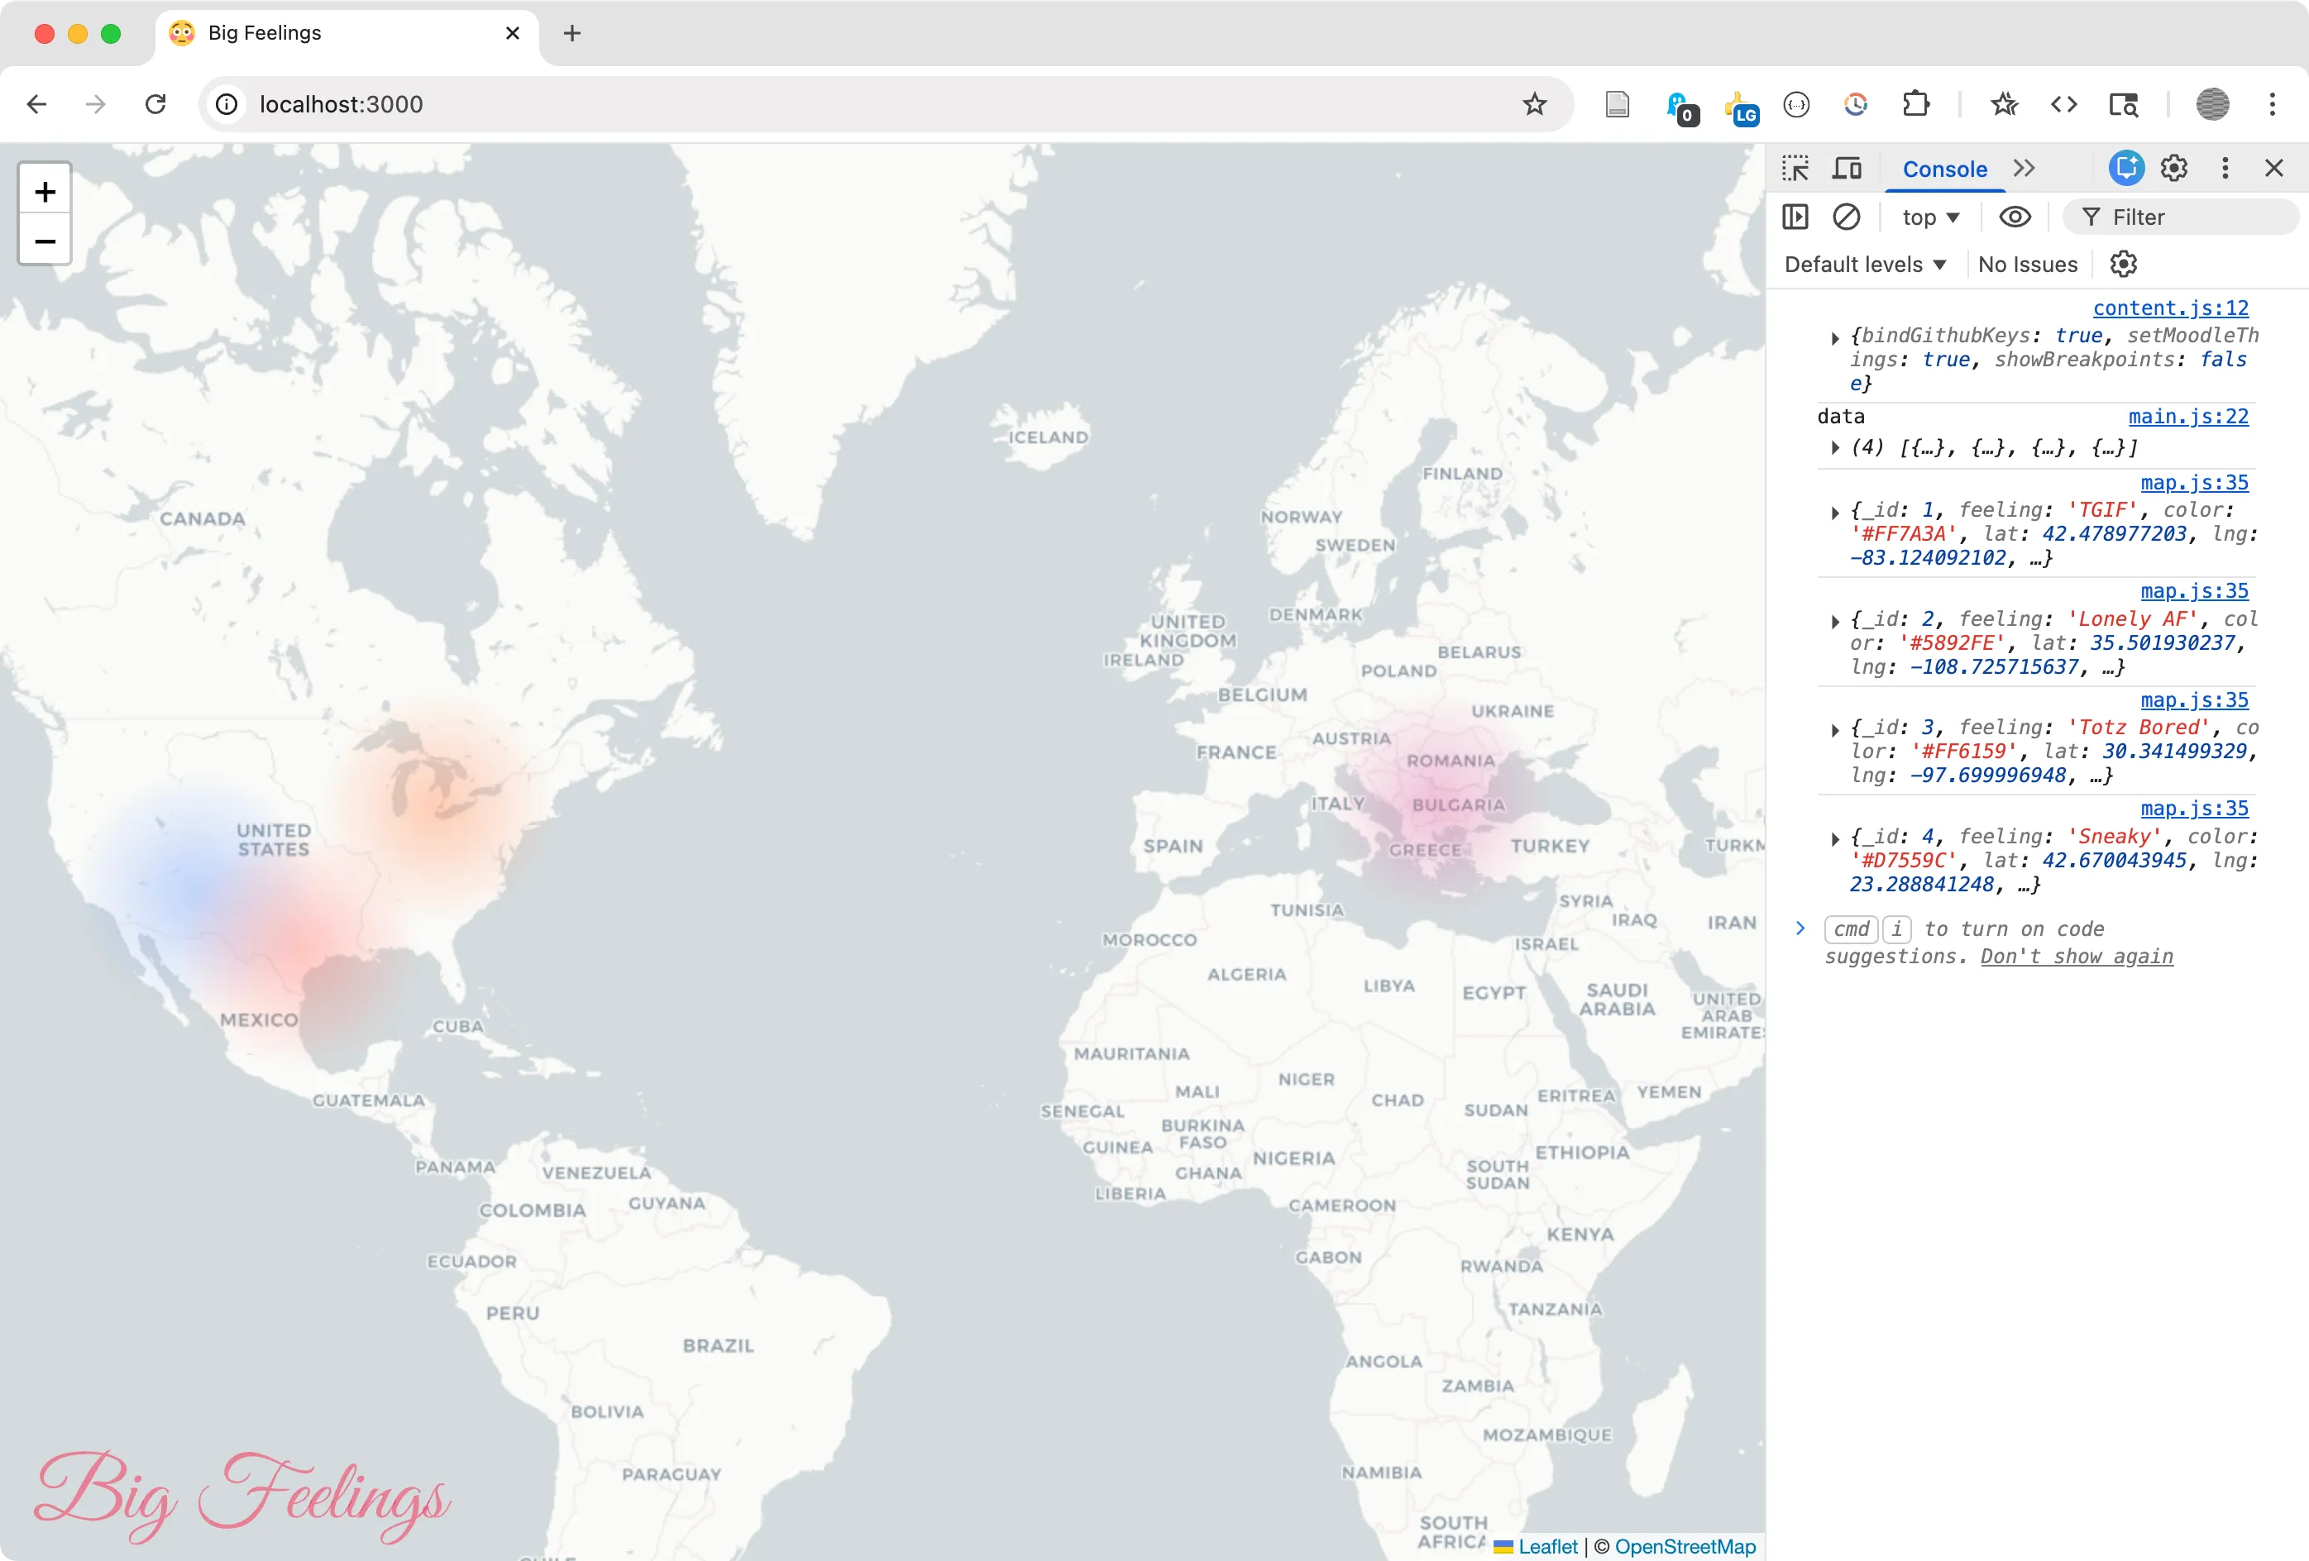Reload the localhost page

coord(156,104)
